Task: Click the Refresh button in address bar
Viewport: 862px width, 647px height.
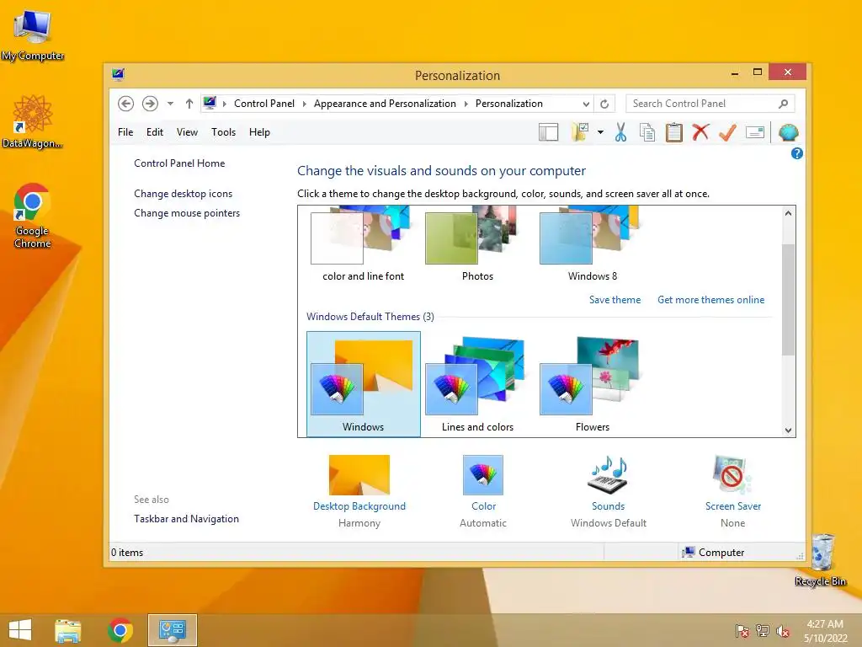Action: point(604,104)
